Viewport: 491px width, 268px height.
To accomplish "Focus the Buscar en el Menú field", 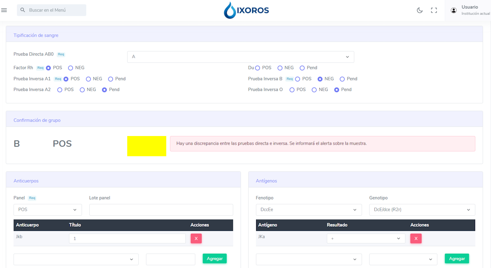I will [52, 10].
